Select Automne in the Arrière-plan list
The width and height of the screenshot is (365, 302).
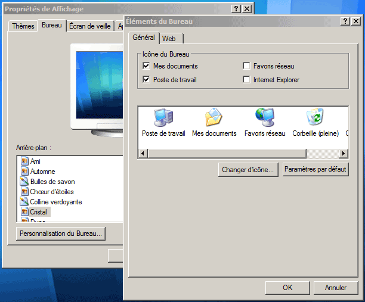pos(42,172)
